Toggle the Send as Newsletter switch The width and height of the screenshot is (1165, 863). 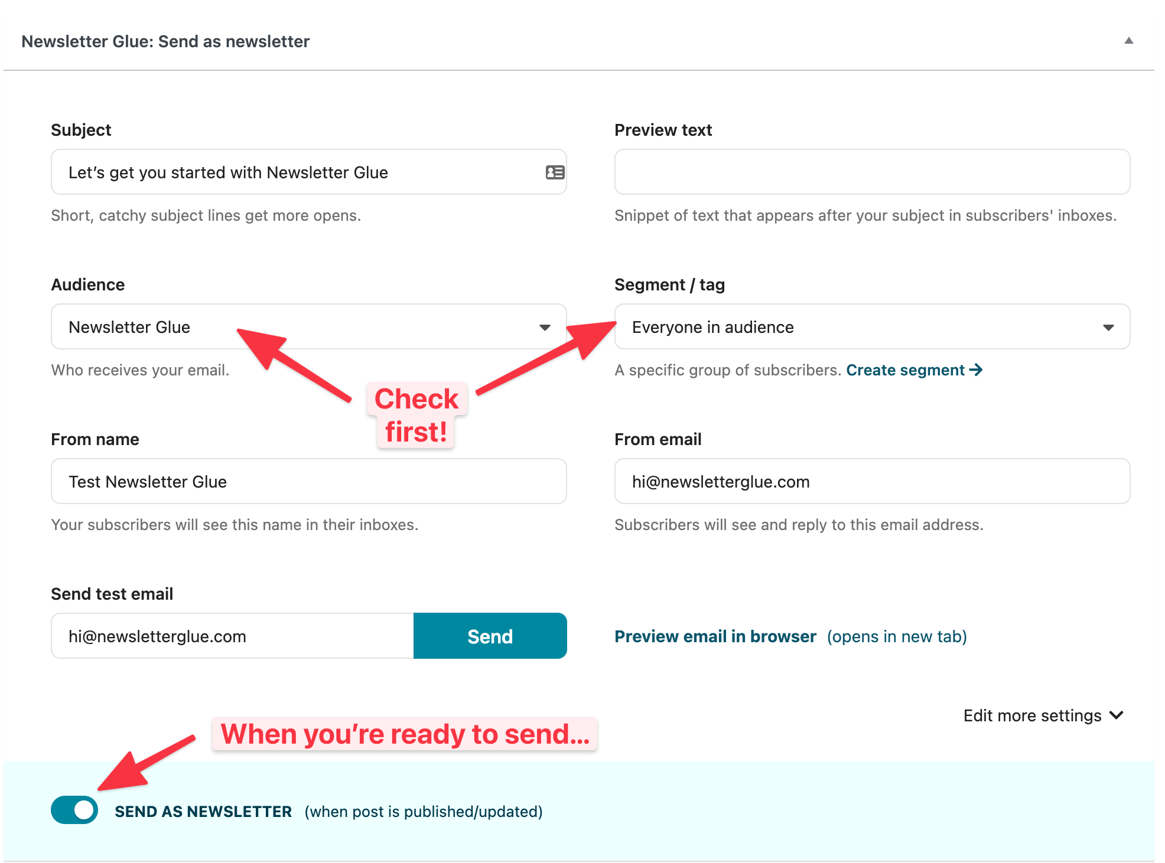74,810
